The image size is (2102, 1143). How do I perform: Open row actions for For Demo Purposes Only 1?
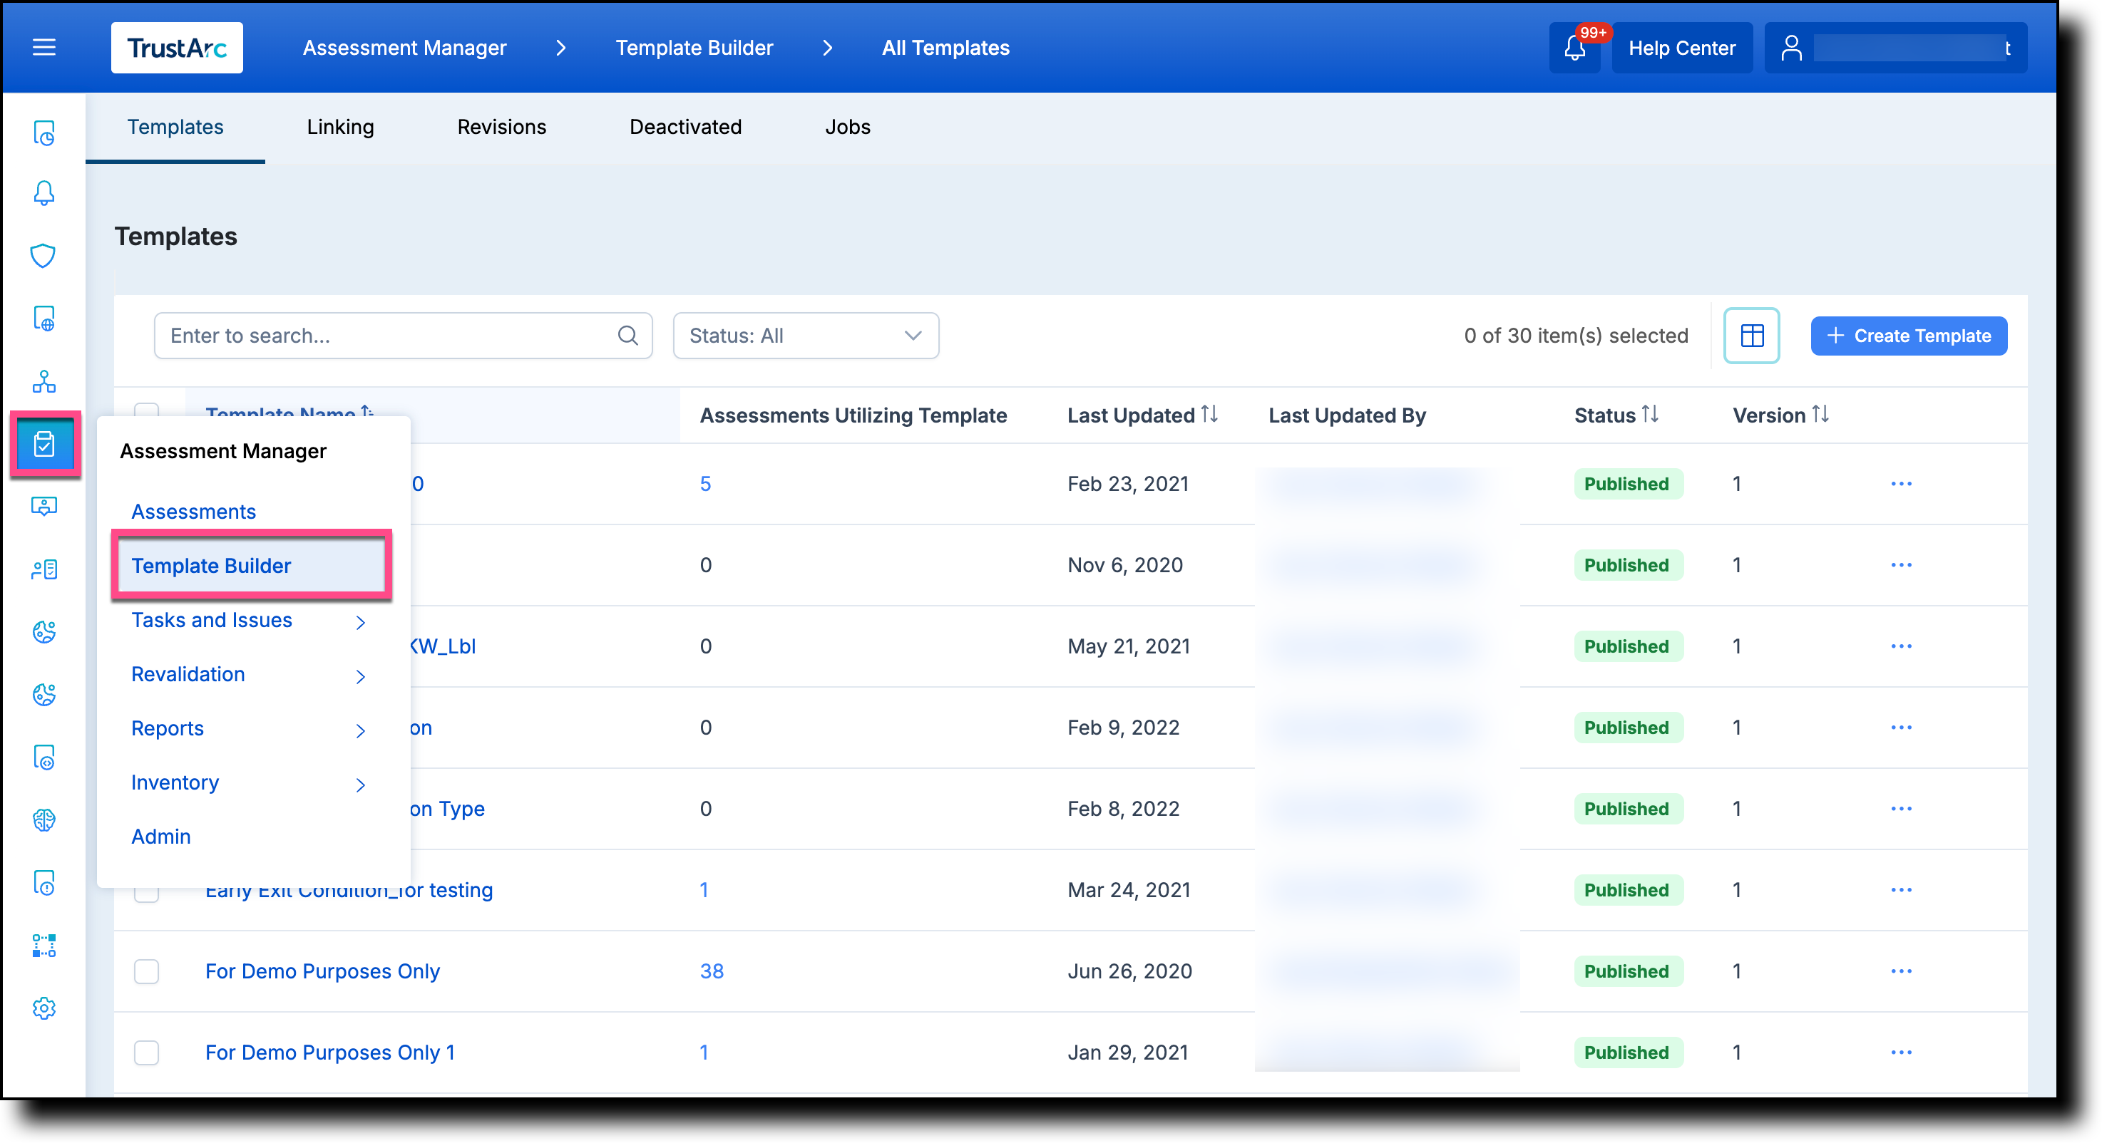(1900, 1053)
